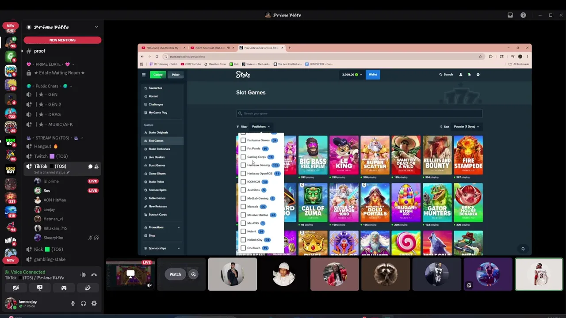This screenshot has height=318, width=566.
Task: Select the green Casino button
Action: (158, 75)
